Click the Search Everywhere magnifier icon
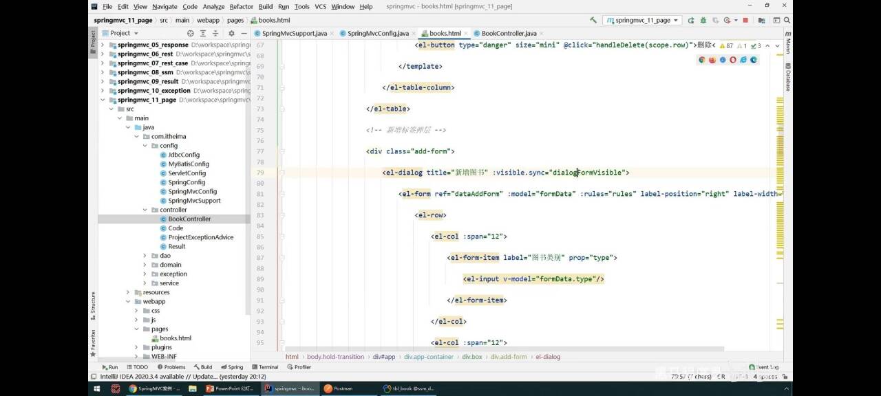881x396 pixels. [x=787, y=21]
